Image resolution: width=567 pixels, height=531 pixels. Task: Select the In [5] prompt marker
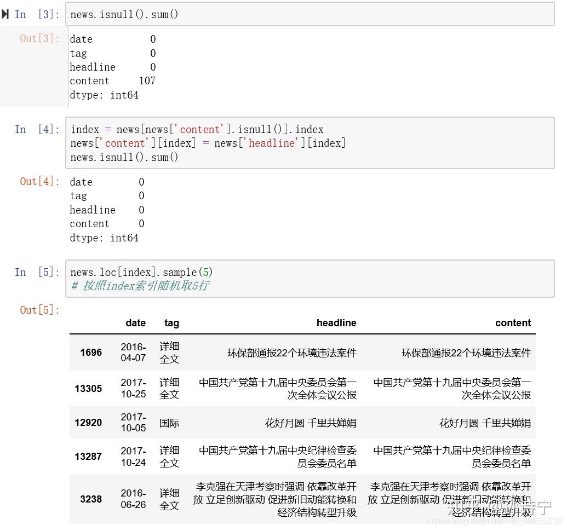tap(33, 272)
